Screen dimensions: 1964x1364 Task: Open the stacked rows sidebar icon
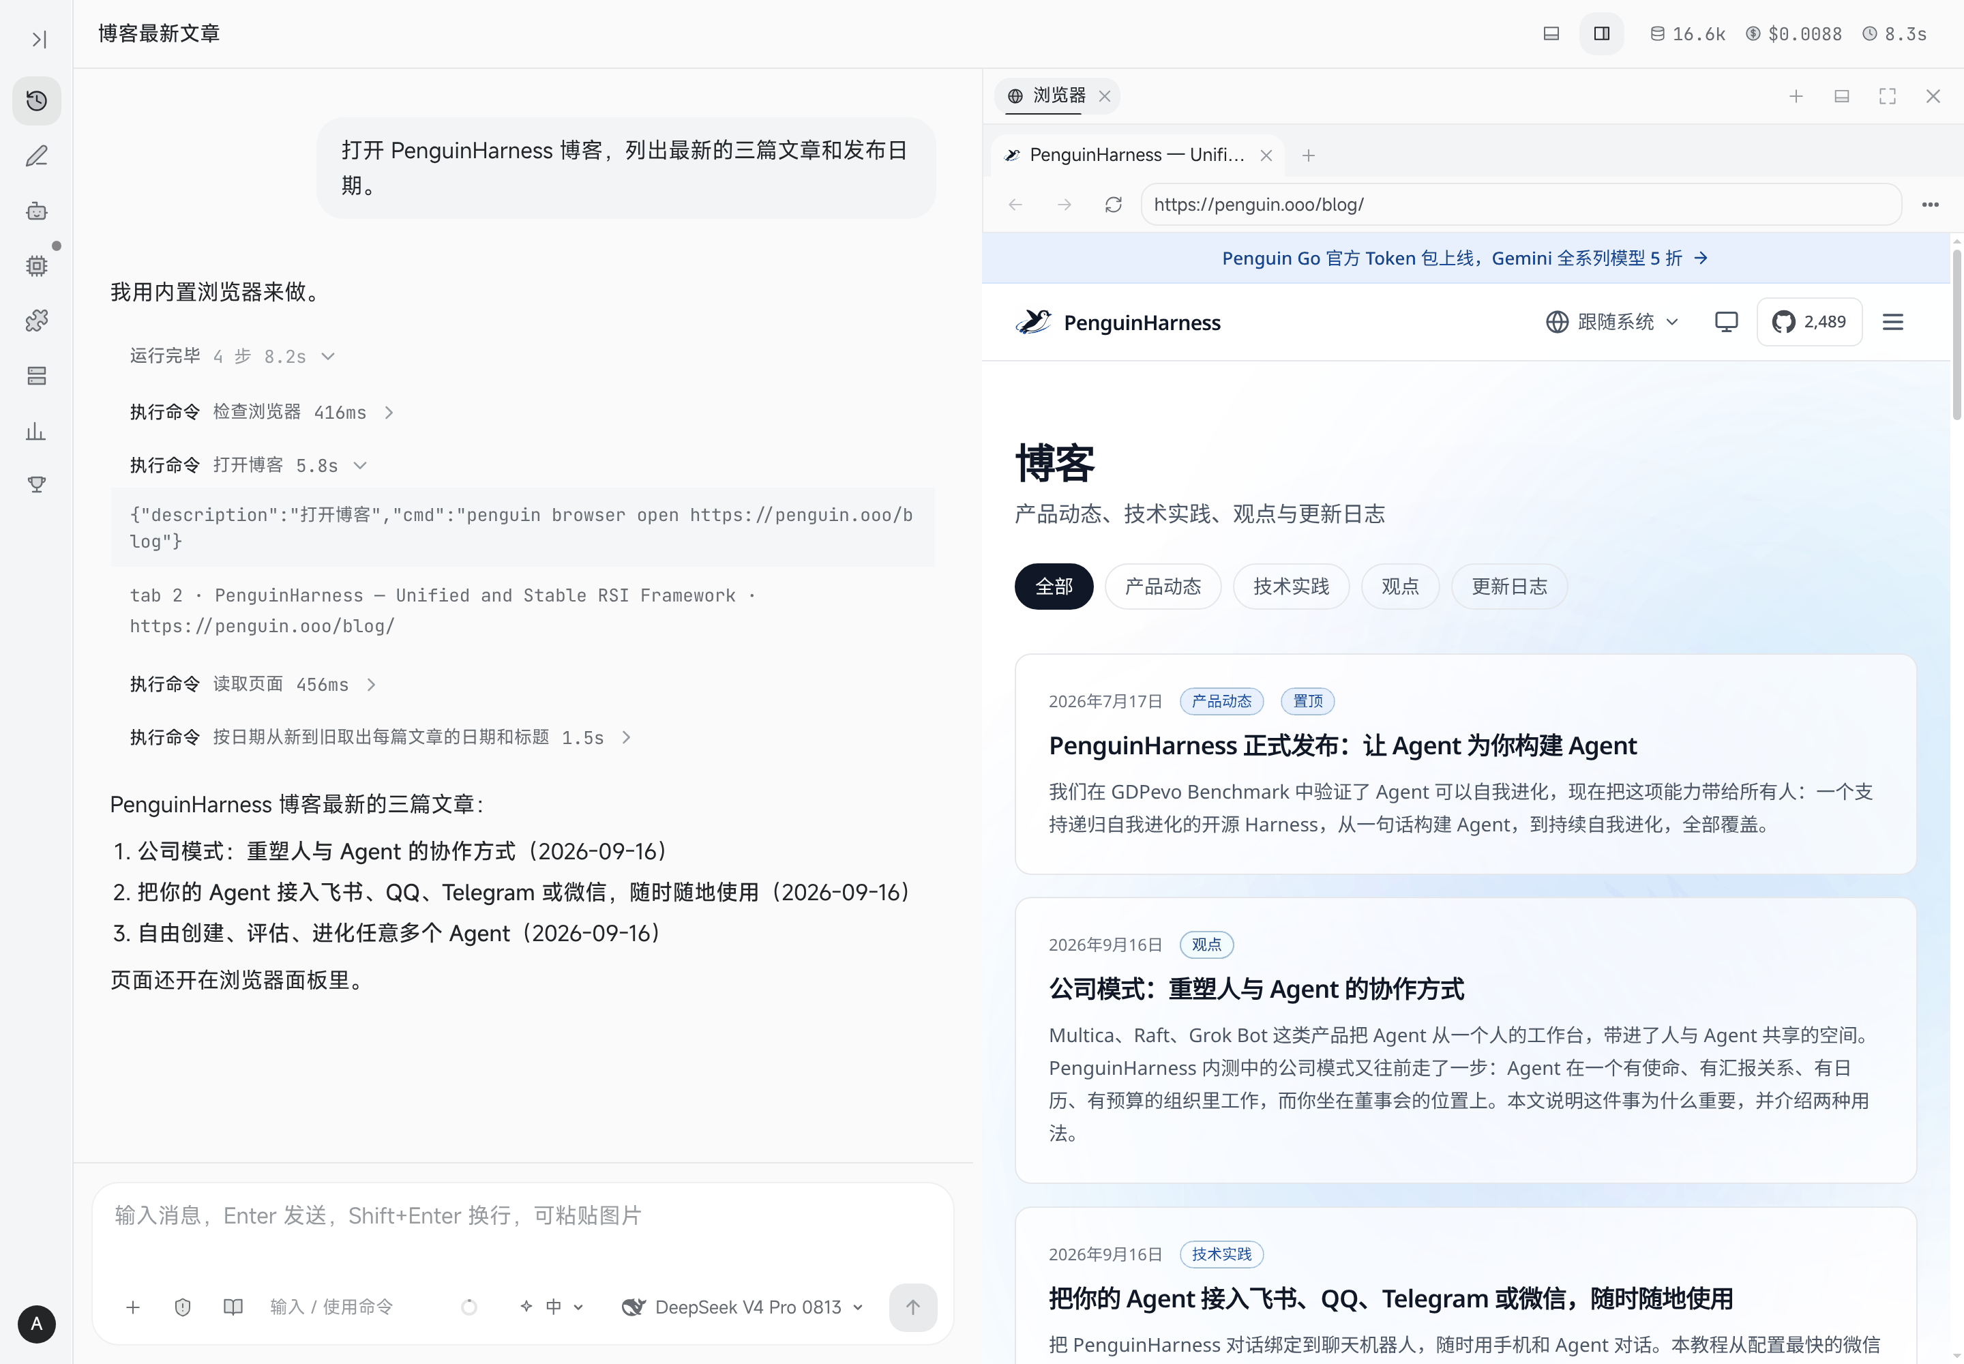37,375
